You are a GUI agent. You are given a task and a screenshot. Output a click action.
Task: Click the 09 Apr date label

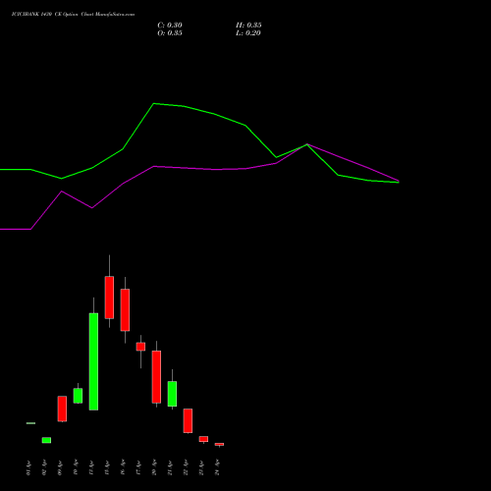tap(60, 467)
